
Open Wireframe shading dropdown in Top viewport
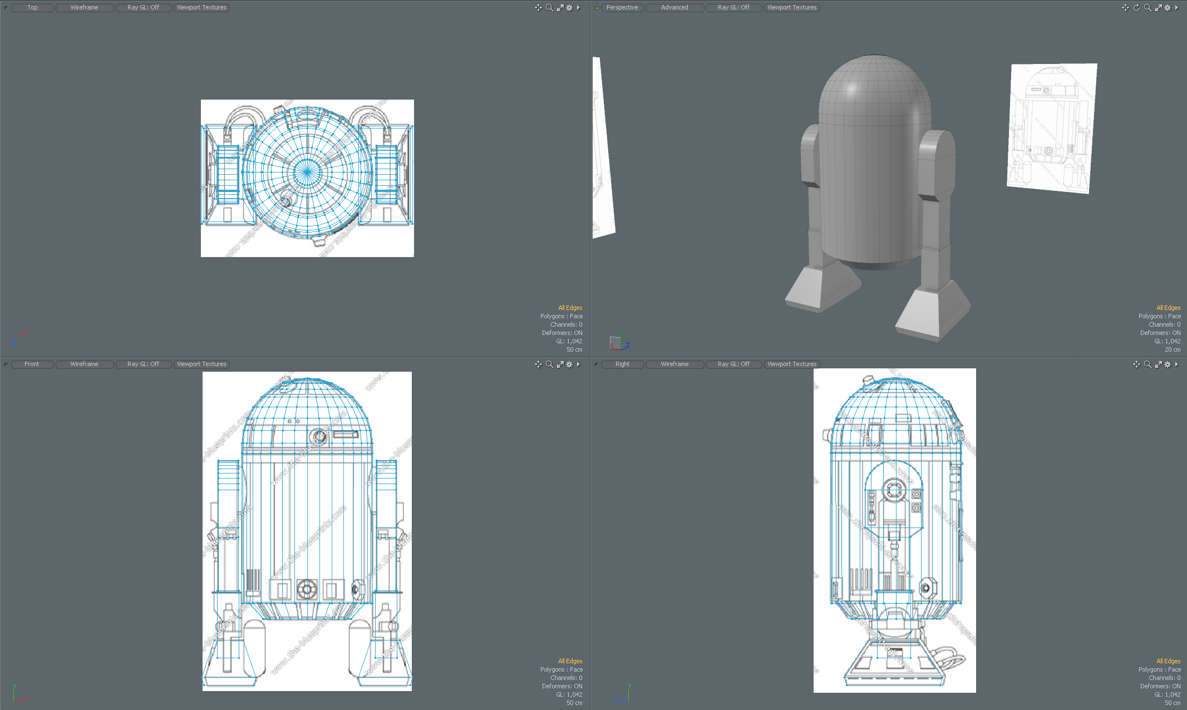tap(84, 8)
